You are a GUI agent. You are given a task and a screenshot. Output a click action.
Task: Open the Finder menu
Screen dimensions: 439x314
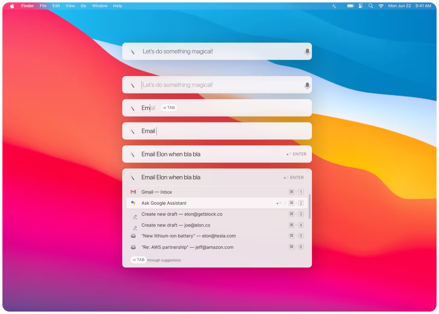pos(27,6)
